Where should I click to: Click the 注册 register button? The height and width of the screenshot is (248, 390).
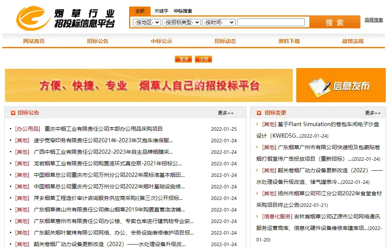pyautogui.click(x=204, y=59)
